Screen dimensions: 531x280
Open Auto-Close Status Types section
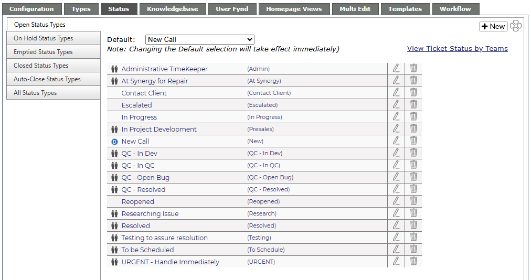[x=54, y=79]
